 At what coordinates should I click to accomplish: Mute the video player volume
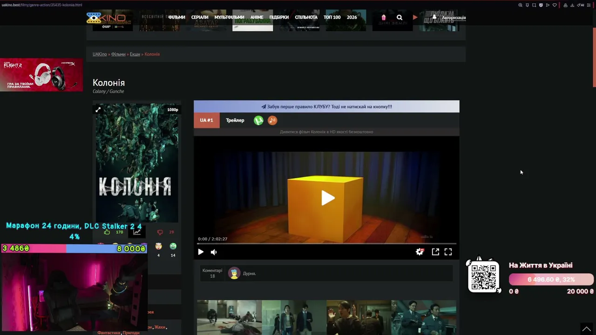[x=214, y=252]
